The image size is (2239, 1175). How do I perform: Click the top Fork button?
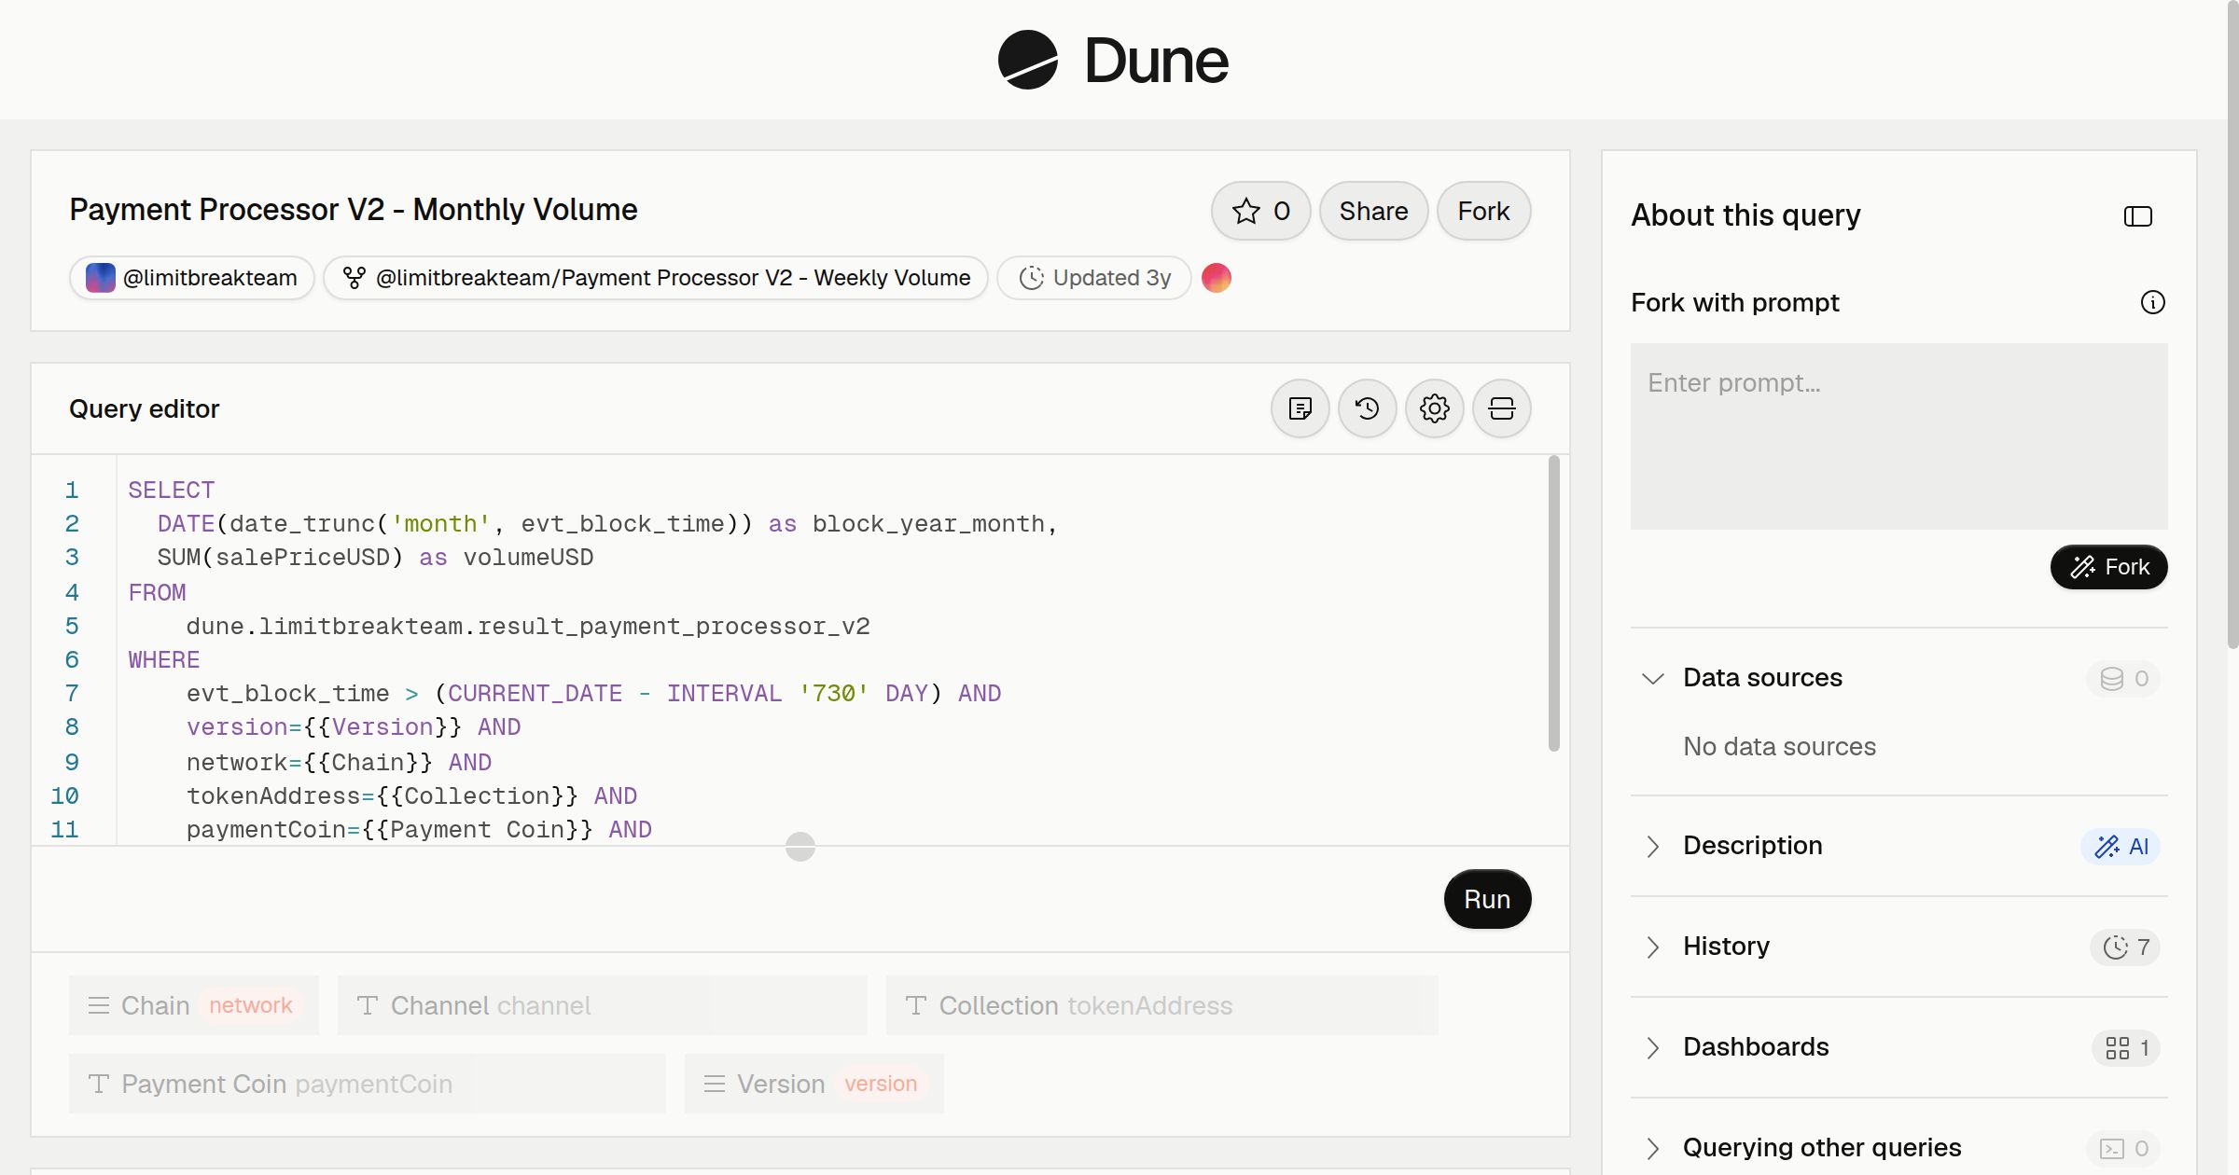point(1483,211)
